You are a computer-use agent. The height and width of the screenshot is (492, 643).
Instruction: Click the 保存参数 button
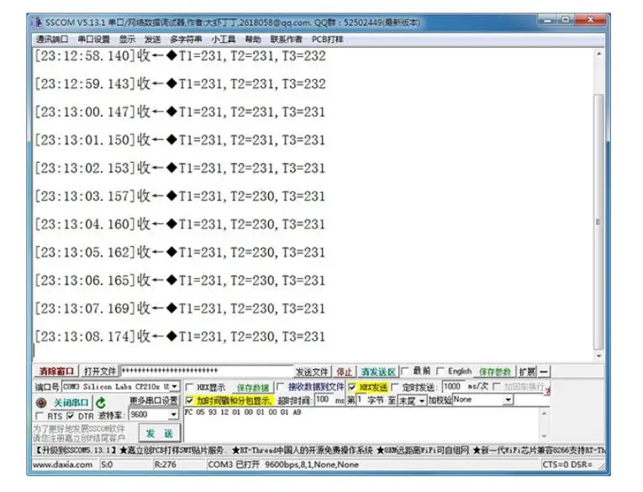coord(494,372)
